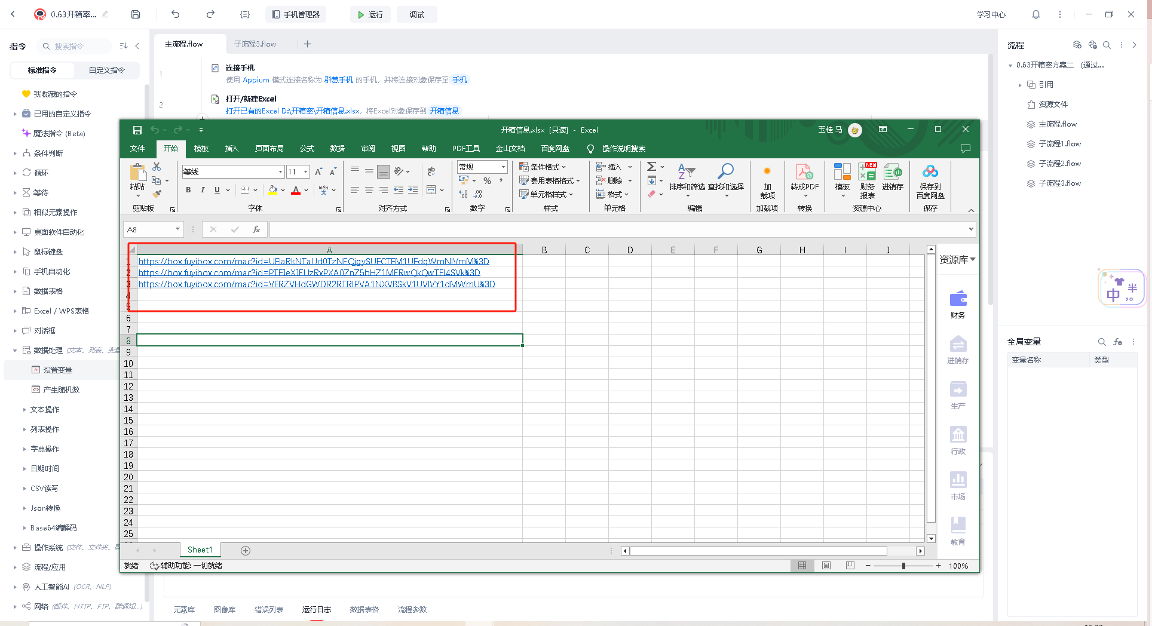Switch to page layout view in status bar
This screenshot has width=1152, height=626.
click(826, 566)
